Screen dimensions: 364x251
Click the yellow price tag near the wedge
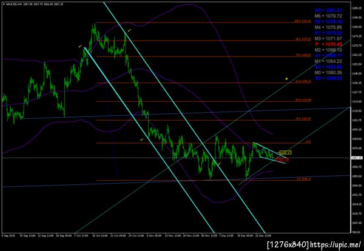pos(285,153)
